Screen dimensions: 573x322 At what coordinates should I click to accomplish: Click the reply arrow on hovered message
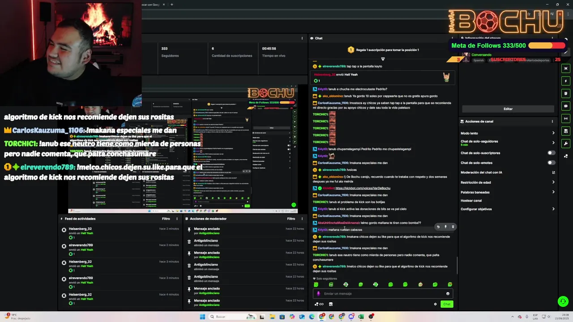(438, 227)
